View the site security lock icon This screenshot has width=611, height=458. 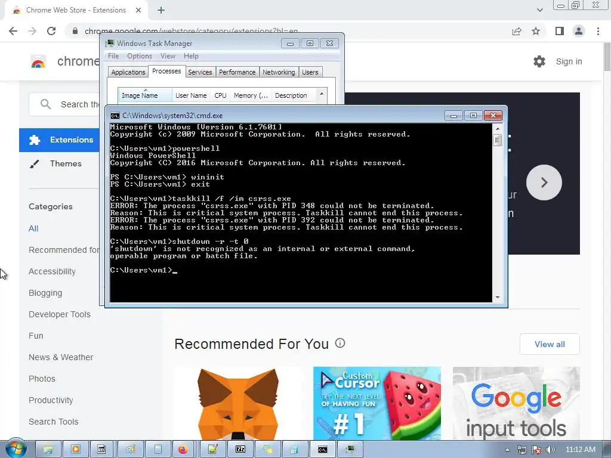(75, 31)
